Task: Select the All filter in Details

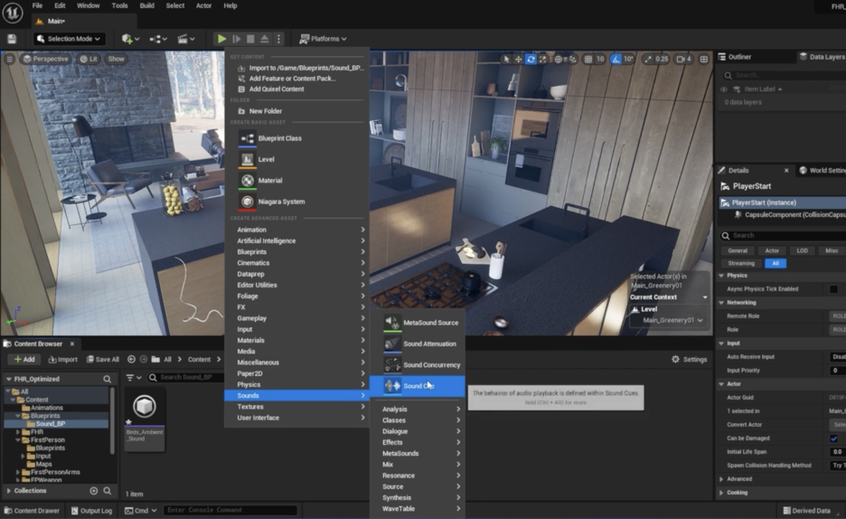Action: [775, 263]
